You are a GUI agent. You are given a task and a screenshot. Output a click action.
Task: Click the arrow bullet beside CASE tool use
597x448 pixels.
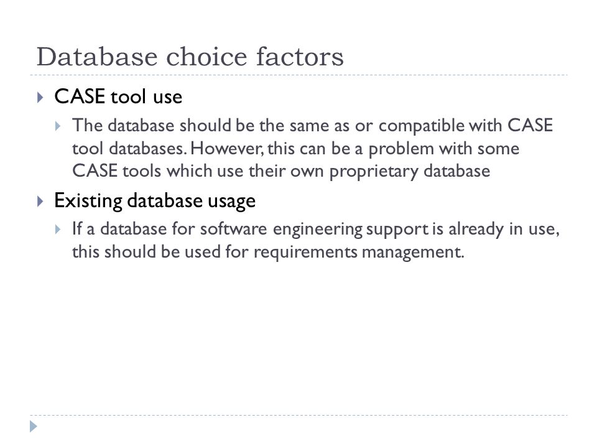click(40, 98)
